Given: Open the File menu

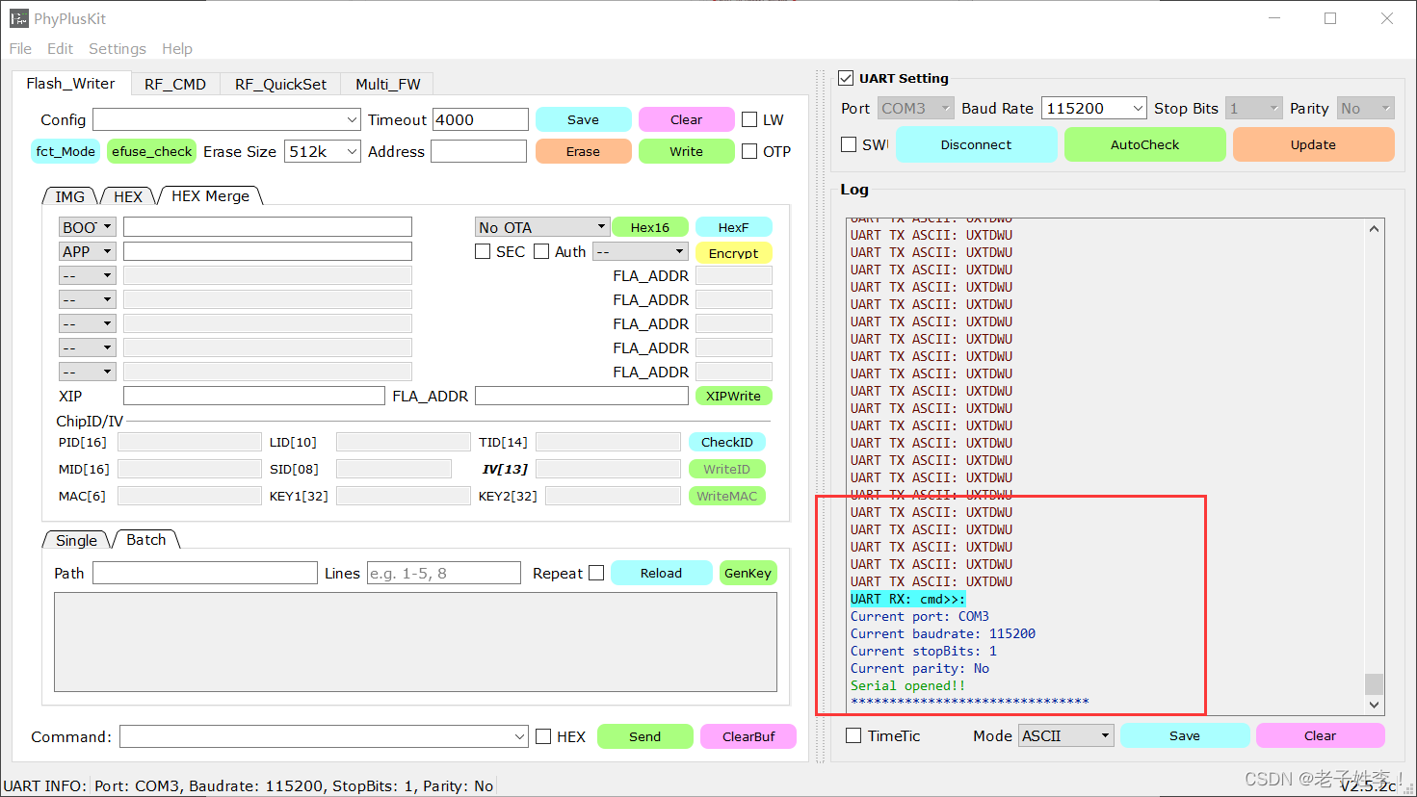Looking at the screenshot, I should [x=20, y=48].
